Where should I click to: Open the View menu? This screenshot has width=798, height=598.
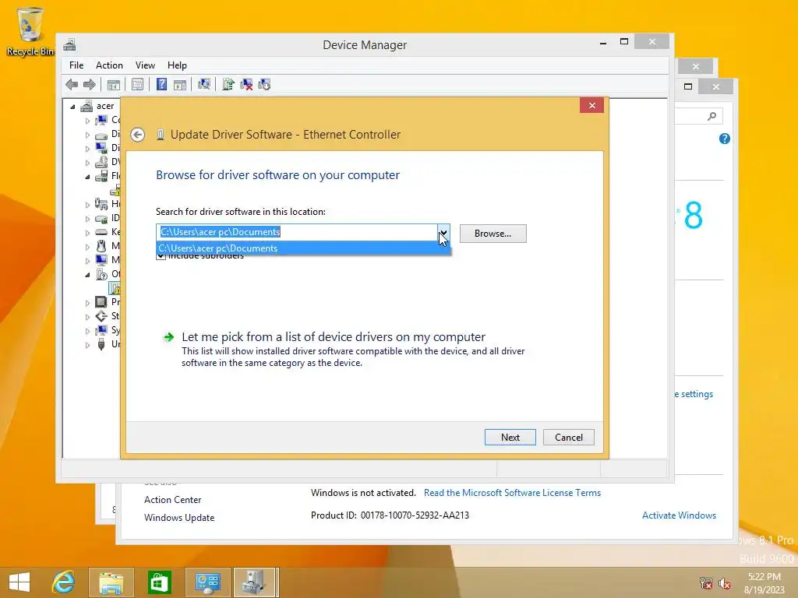point(145,65)
